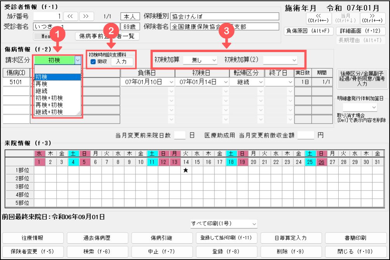
Task: Go to previous month with << (Ctrl+←)
Action: [x=319, y=17]
